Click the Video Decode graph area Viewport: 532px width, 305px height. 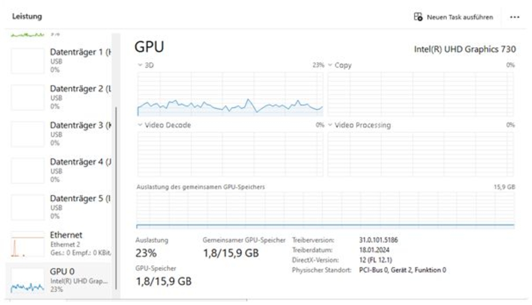[231, 154]
